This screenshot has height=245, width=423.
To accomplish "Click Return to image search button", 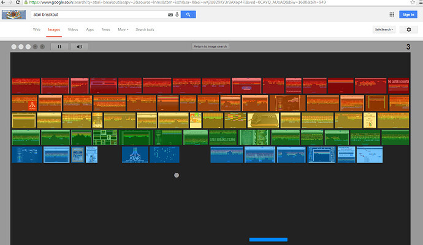I will click(x=210, y=47).
